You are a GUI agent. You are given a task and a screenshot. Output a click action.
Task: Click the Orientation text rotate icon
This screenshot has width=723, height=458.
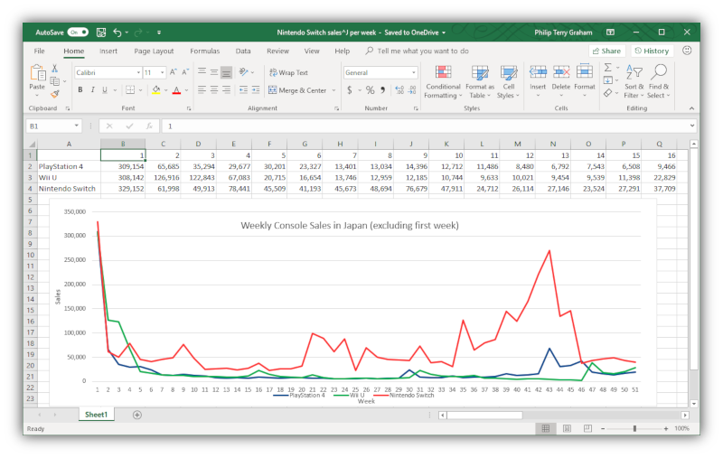tap(244, 72)
